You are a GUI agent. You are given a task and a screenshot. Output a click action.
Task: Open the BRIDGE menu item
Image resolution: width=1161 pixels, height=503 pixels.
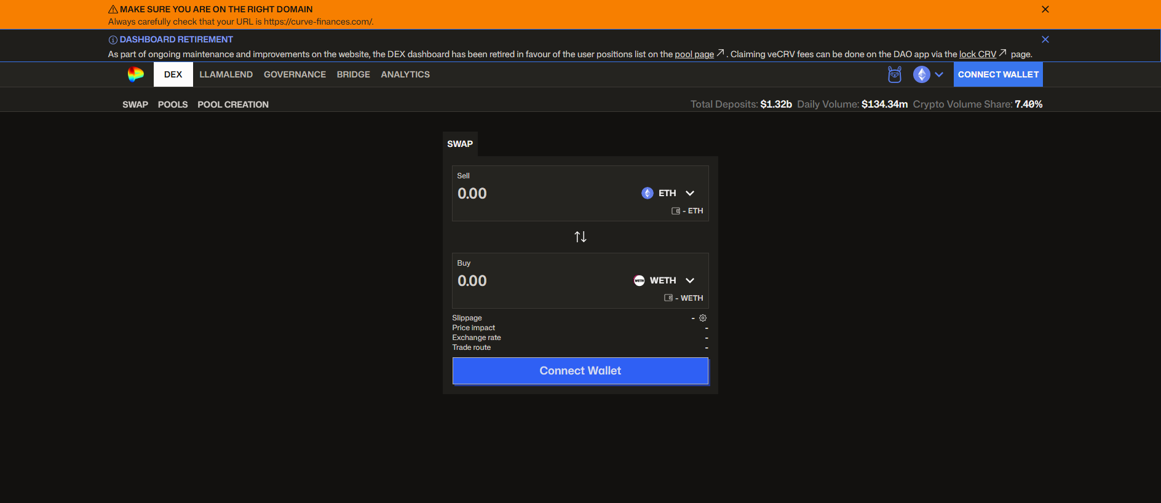point(354,74)
